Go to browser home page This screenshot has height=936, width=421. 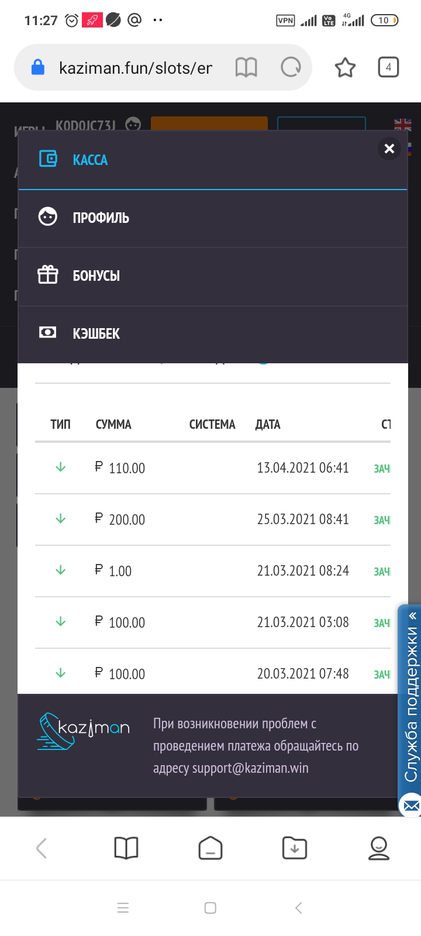click(210, 848)
